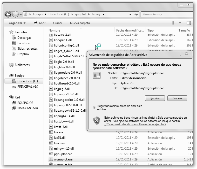Screen dimensions: 197x169
Task: Select the Dropbox icon in sidebar
Action: click(x=14, y=54)
